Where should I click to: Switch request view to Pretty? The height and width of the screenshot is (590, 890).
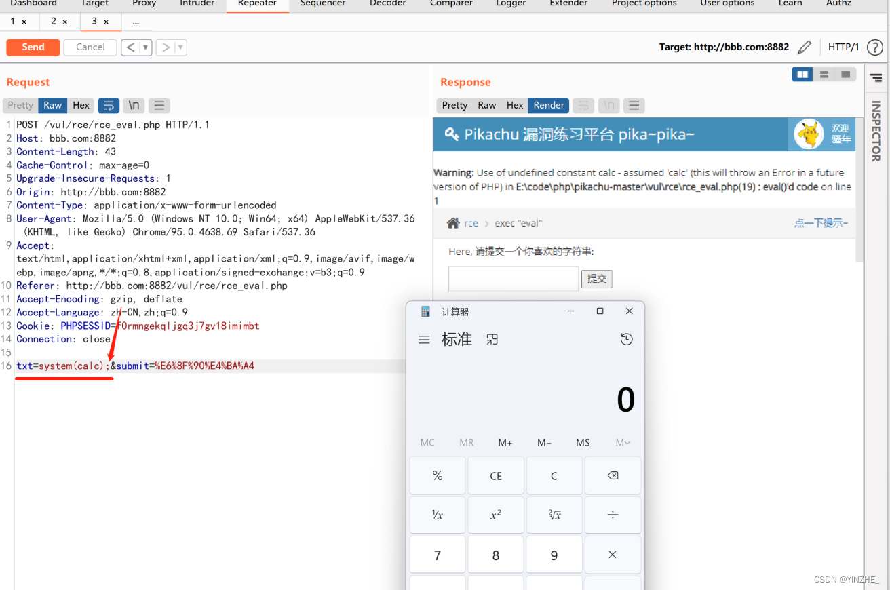pos(20,105)
